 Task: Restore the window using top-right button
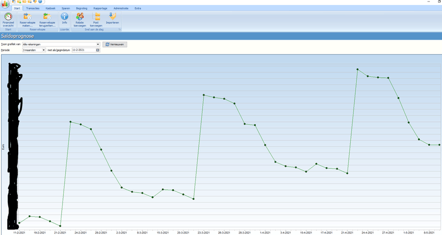tap(439, 2)
